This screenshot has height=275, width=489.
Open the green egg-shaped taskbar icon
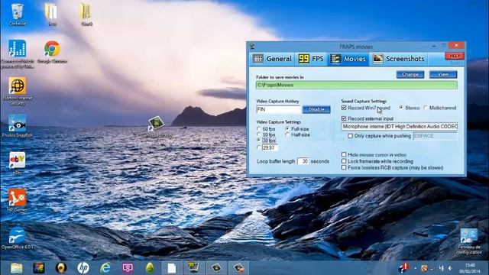click(x=150, y=268)
